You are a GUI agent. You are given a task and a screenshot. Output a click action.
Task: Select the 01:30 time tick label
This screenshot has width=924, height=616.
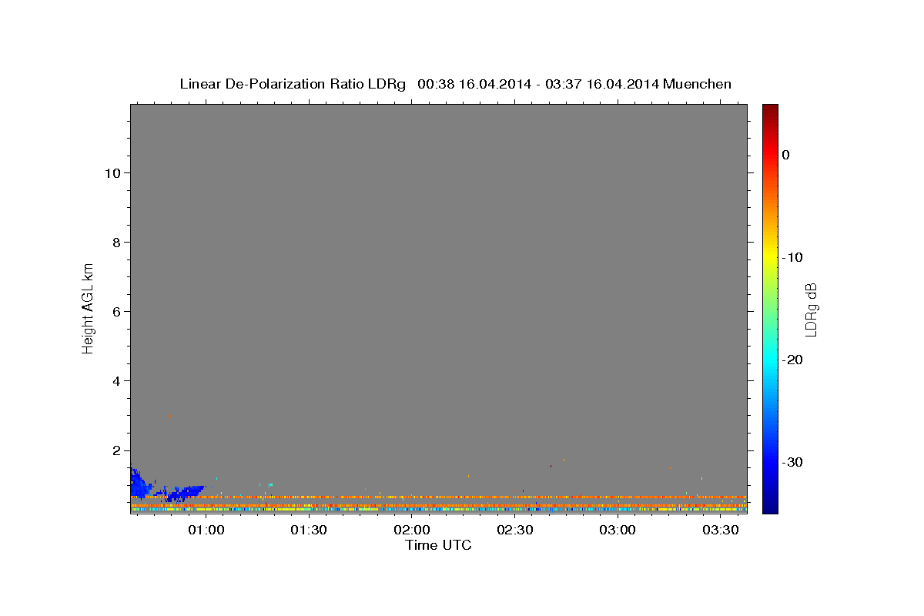pos(310,531)
